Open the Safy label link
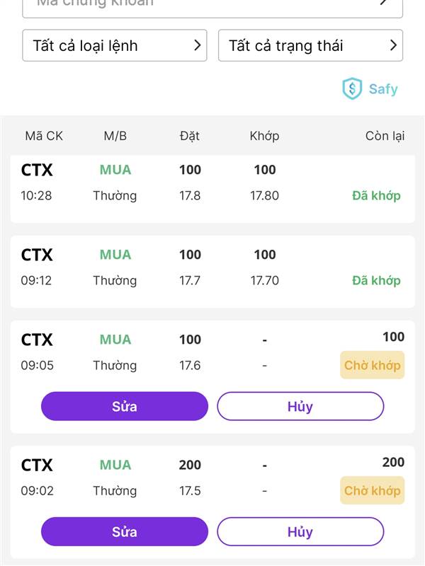Image resolution: width=425 pixels, height=566 pixels. click(x=383, y=89)
